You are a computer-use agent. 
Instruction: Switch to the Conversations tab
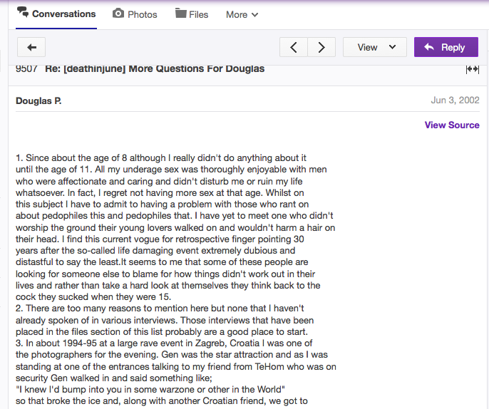point(56,14)
